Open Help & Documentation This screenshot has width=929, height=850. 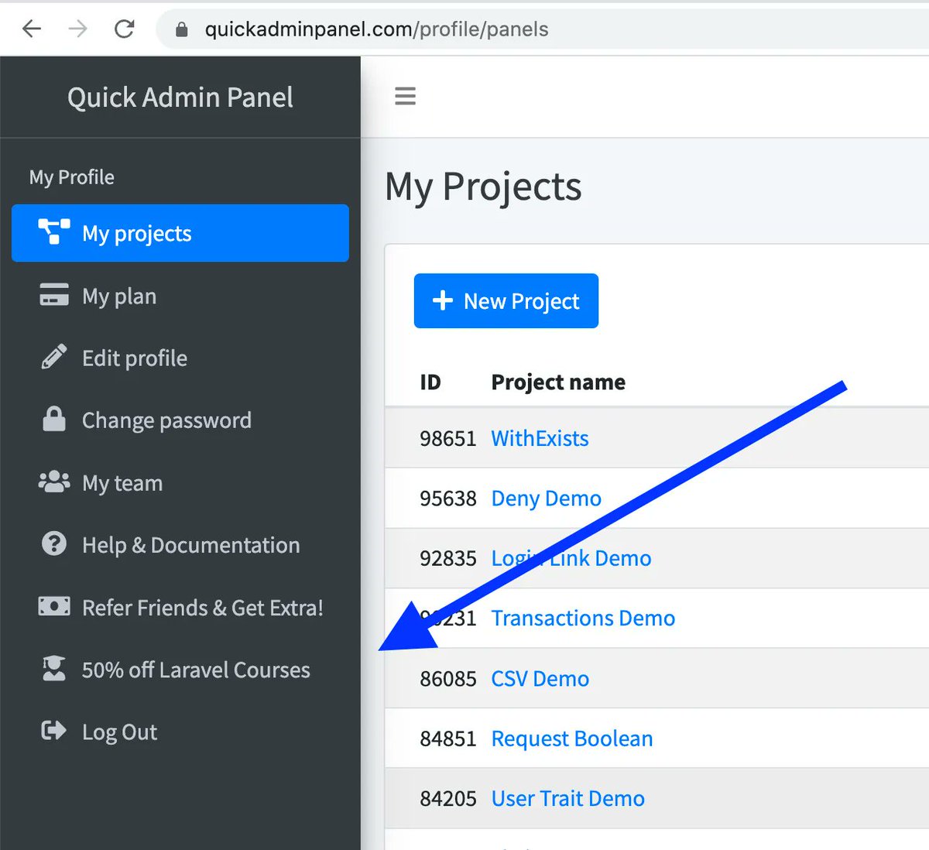180,544
